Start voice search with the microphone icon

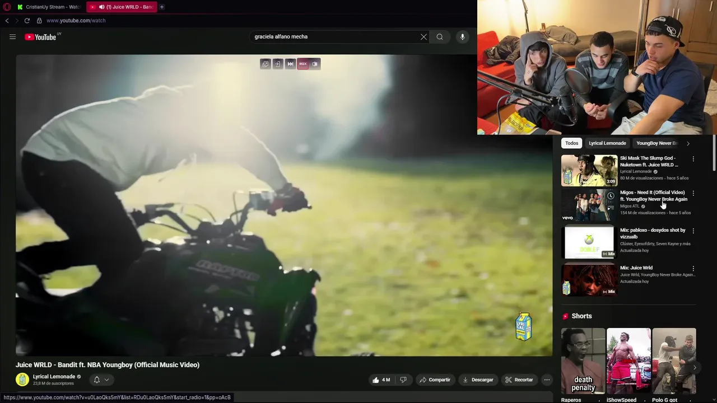(462, 37)
